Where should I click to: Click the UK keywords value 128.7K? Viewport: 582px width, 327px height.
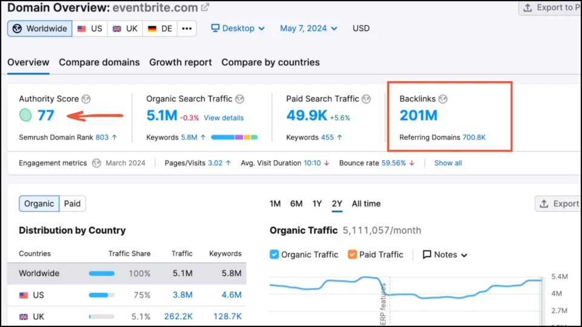(227, 317)
